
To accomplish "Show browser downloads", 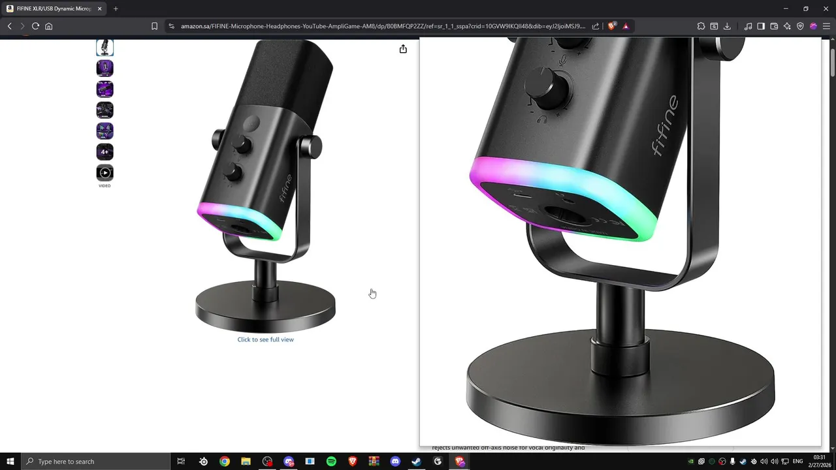I will click(727, 26).
